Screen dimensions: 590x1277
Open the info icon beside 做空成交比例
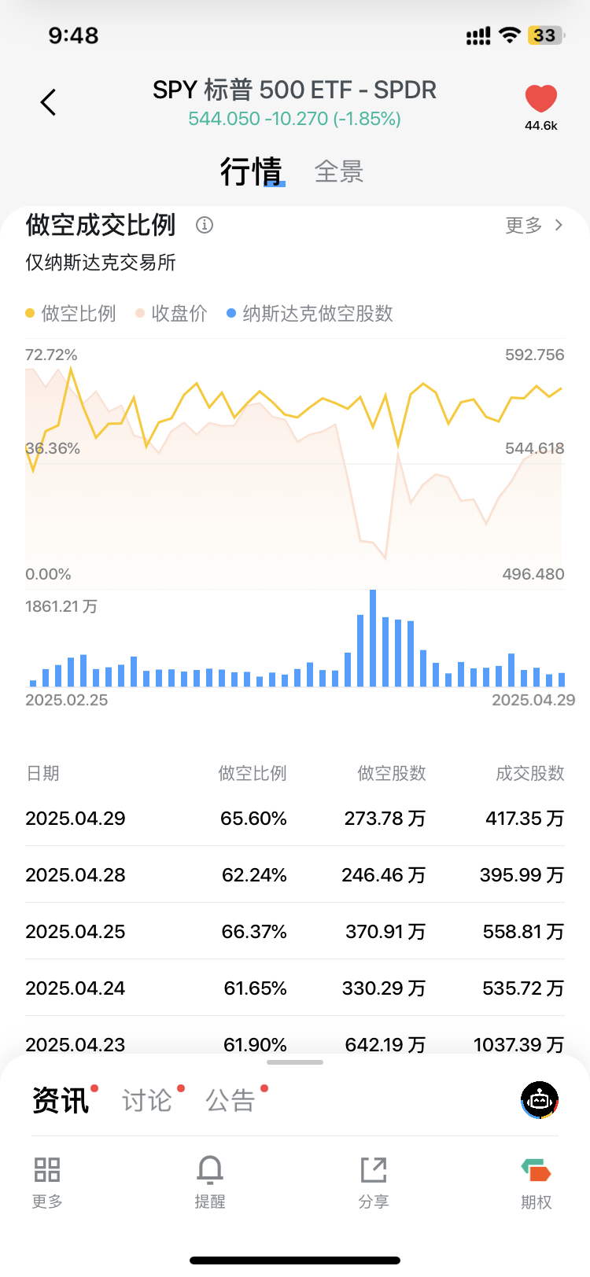coord(205,225)
